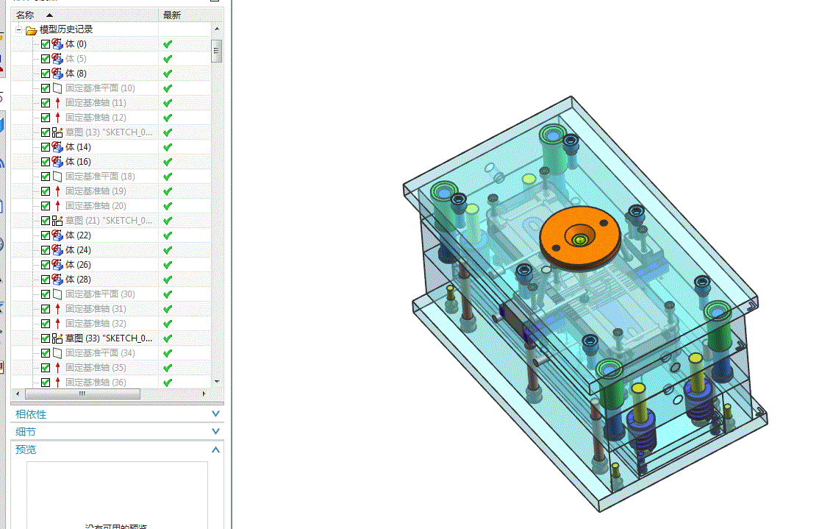
Task: Expand the 细节 panel section
Action: point(215,431)
